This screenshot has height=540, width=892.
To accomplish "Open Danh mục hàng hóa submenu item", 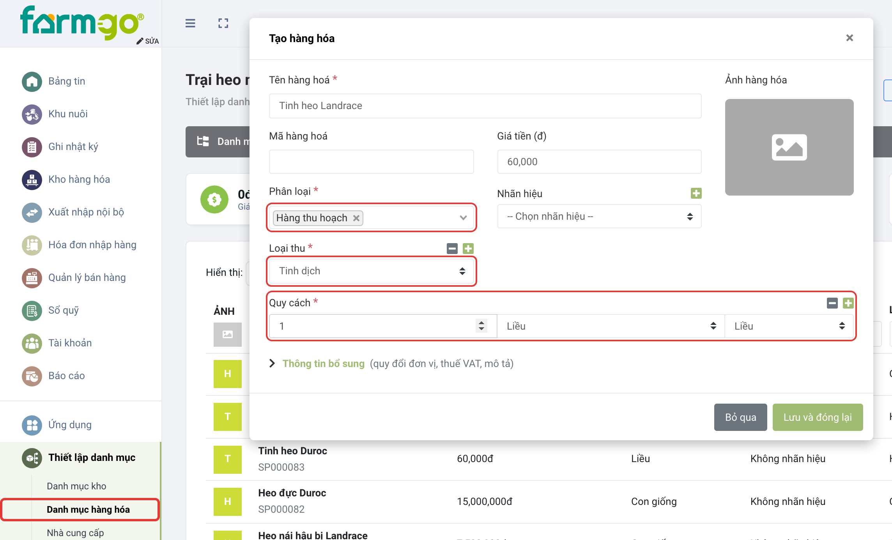I will [88, 510].
